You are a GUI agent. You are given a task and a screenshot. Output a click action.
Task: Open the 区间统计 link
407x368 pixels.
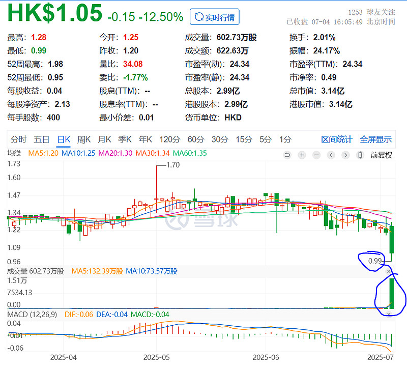click(x=337, y=139)
